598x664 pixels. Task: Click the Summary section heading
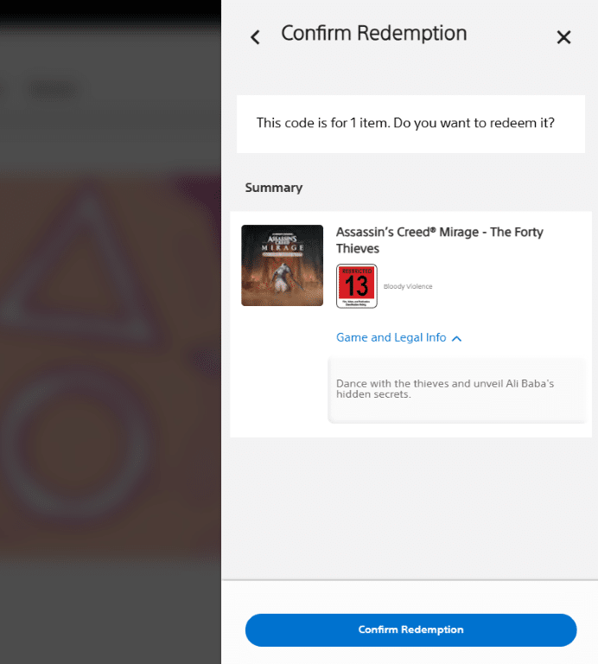tap(274, 188)
